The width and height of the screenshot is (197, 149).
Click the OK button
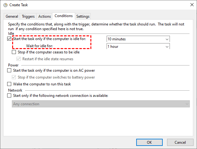coord(149,142)
